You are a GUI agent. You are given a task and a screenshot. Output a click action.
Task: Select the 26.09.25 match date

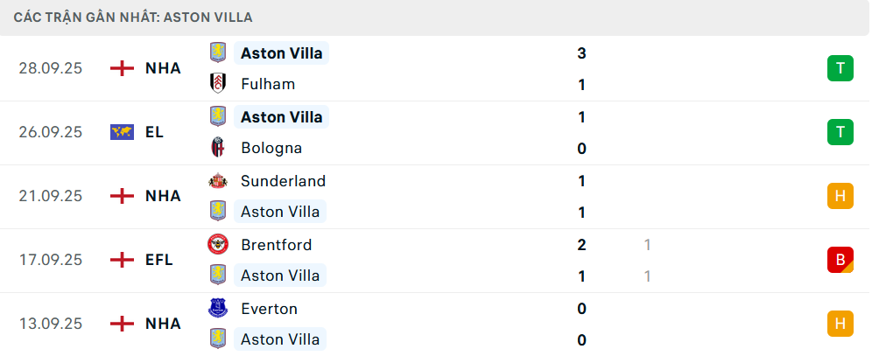click(x=50, y=132)
